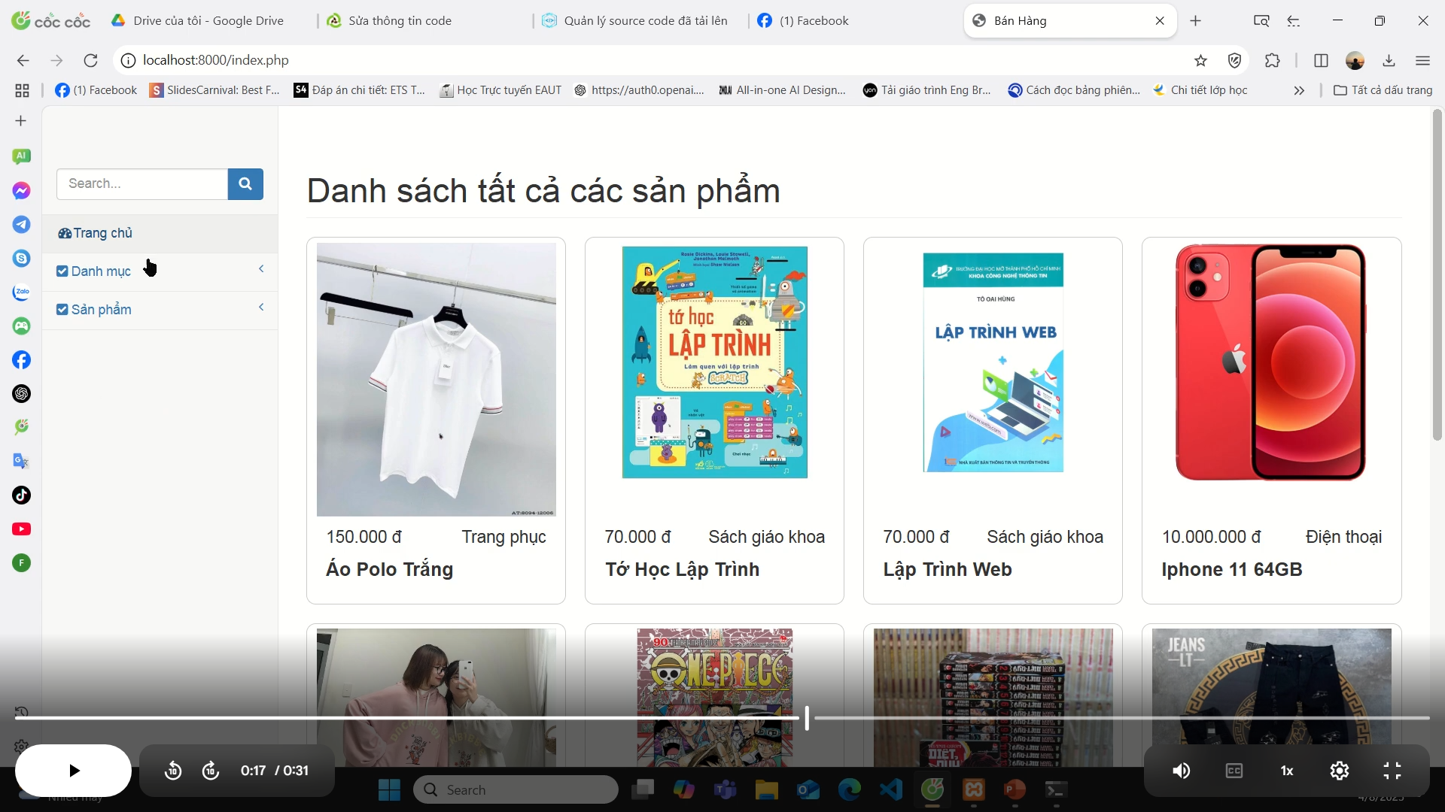Open video player settings gear
Viewport: 1445px width, 812px height.
[1340, 771]
